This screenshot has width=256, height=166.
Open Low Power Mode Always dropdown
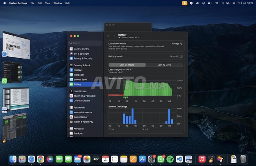tap(177, 43)
